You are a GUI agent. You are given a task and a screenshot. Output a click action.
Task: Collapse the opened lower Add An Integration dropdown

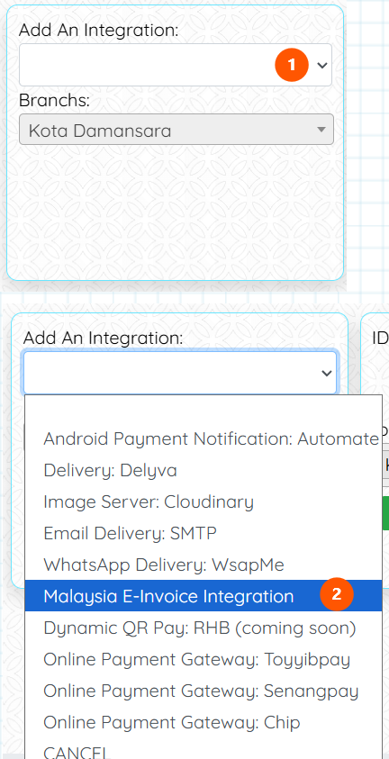(179, 373)
